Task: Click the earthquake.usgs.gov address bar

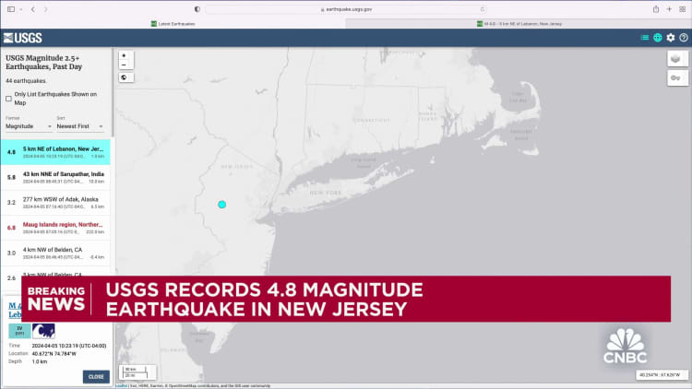Action: (346, 9)
